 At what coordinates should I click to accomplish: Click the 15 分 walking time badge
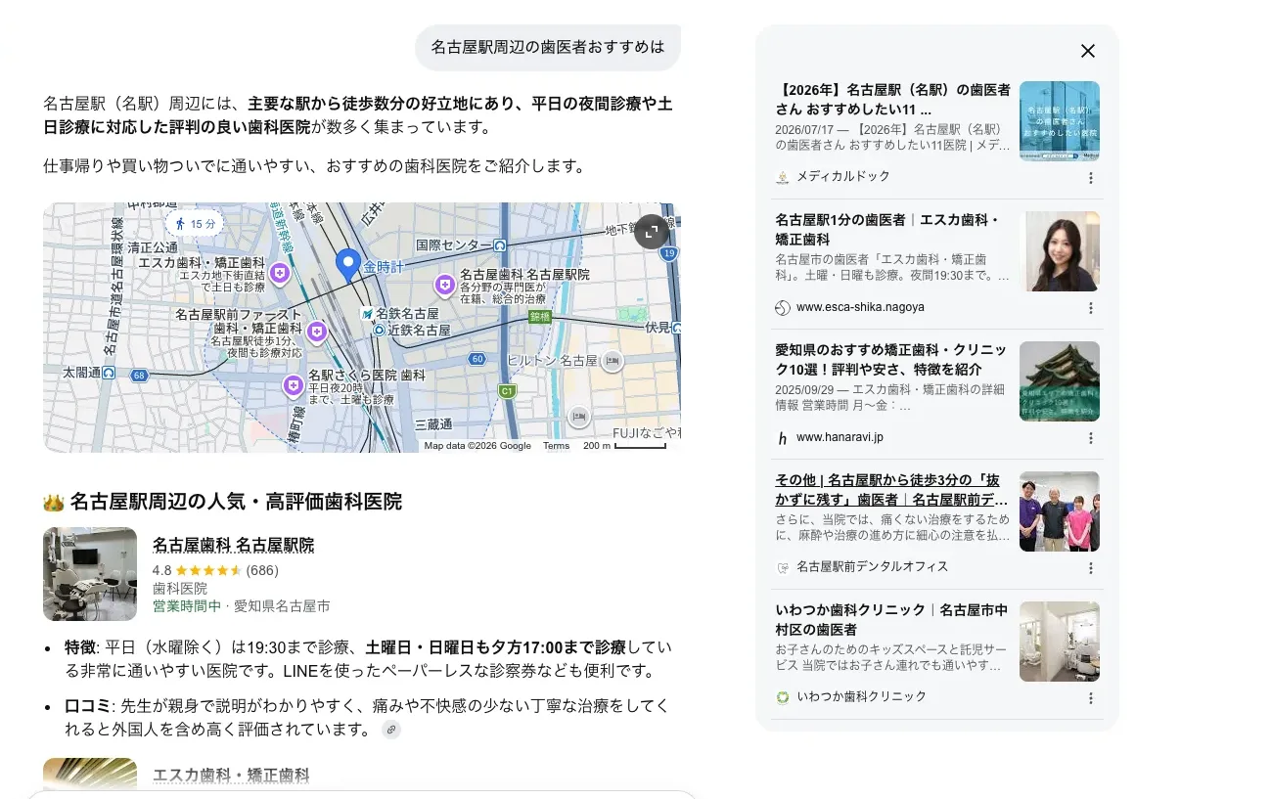[x=194, y=224]
